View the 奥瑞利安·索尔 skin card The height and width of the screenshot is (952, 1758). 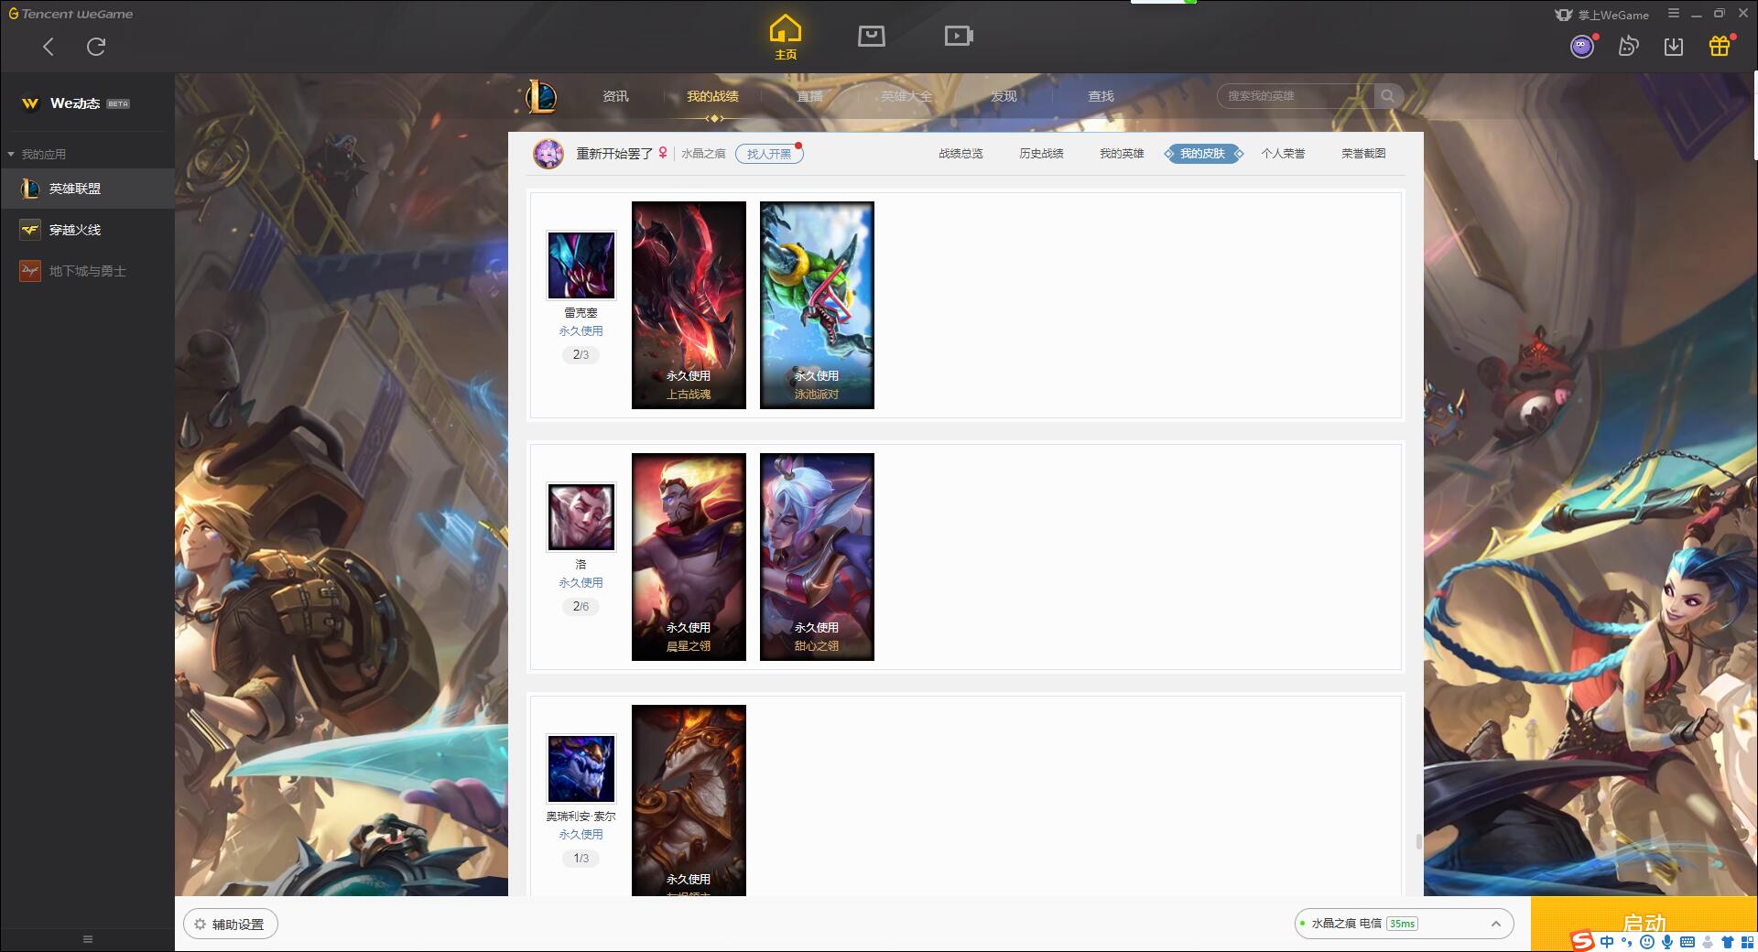point(689,800)
